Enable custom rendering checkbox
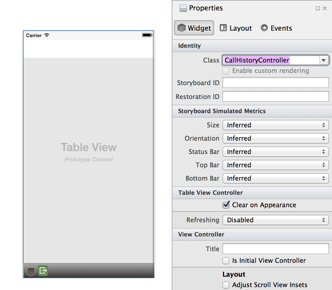Image resolution: width=332 pixels, height=290 pixels. coord(226,71)
